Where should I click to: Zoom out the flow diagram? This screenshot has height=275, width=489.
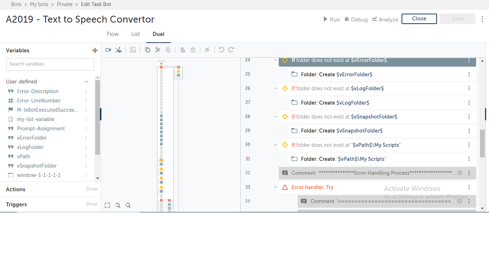tap(118, 205)
